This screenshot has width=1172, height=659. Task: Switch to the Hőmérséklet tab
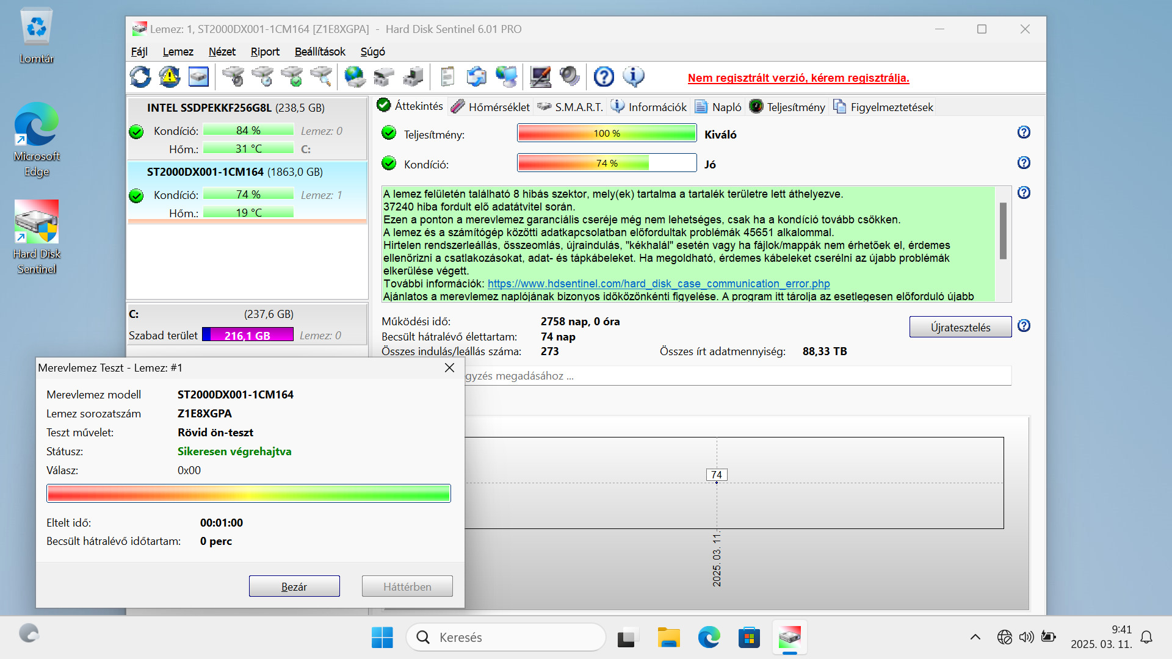[491, 107]
